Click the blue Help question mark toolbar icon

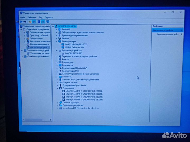pos(39,22)
